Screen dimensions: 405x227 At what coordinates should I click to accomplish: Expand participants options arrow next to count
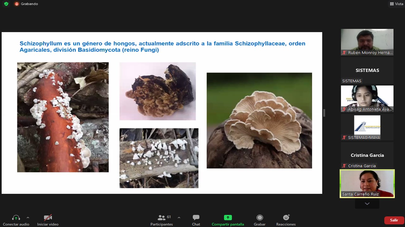click(x=179, y=218)
